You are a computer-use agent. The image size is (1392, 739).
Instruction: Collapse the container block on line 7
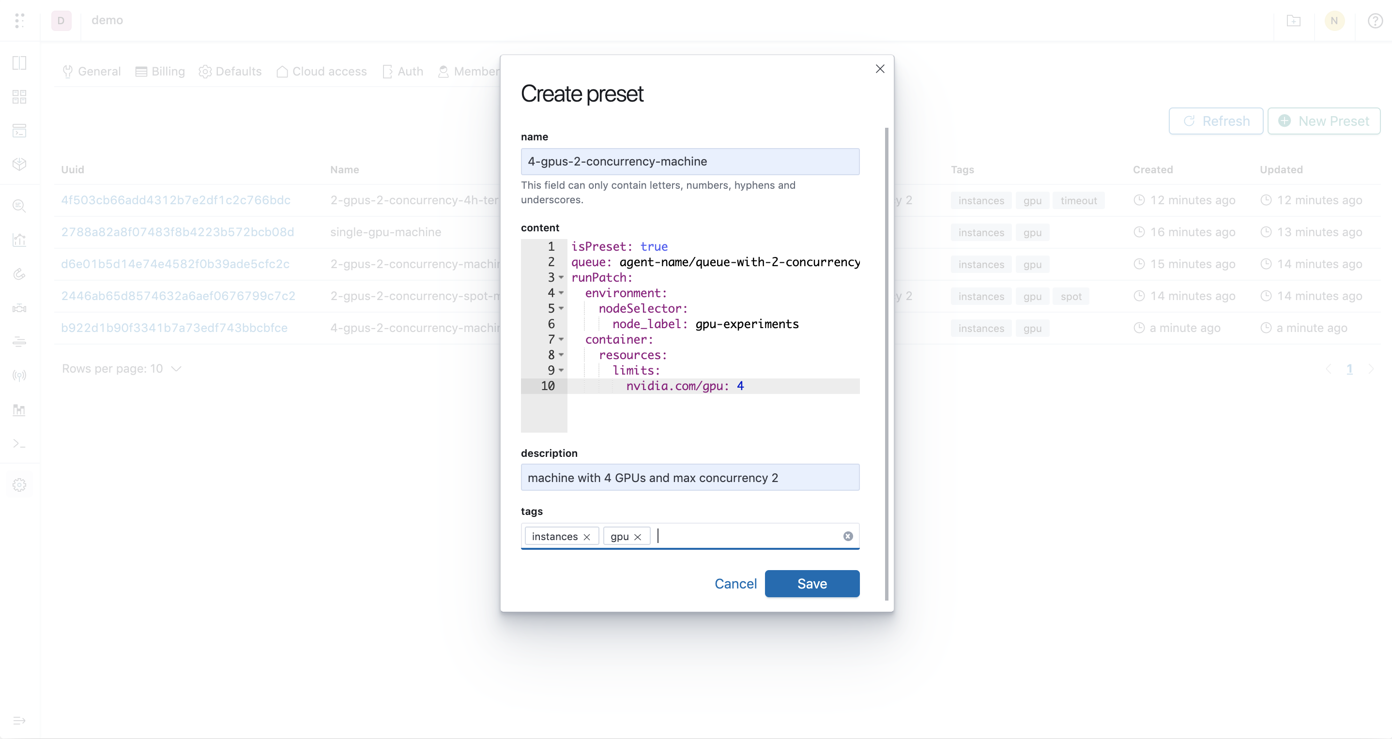point(561,339)
